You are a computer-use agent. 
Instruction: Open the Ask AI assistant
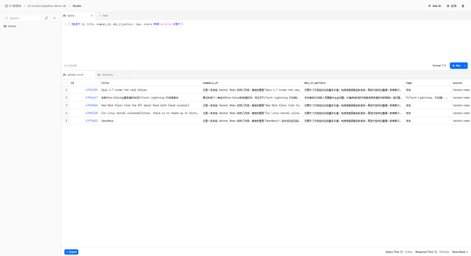[435, 6]
